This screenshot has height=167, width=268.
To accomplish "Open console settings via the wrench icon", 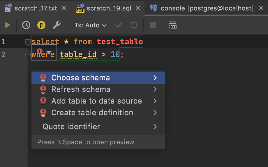I will tap(57, 25).
